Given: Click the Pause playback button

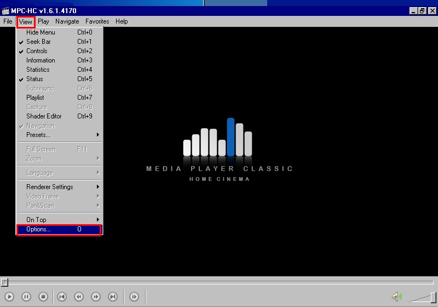Looking at the screenshot, I should 26,297.
